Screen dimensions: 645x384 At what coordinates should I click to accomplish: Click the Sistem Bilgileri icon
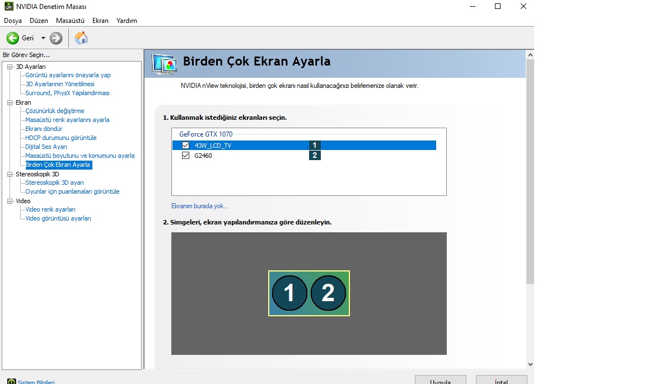pyautogui.click(x=12, y=382)
